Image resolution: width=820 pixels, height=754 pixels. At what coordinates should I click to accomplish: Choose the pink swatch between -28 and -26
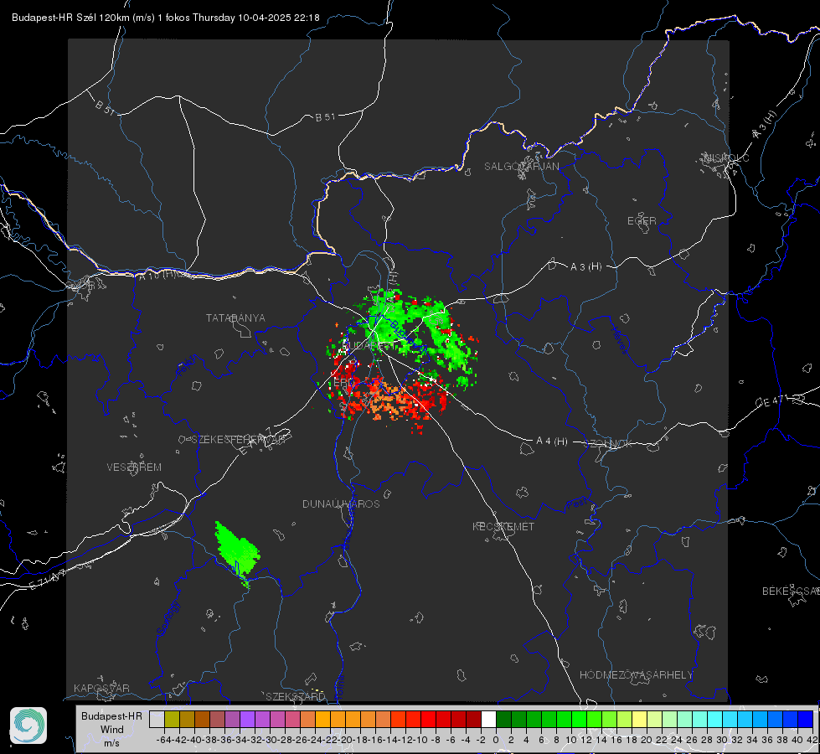292,719
